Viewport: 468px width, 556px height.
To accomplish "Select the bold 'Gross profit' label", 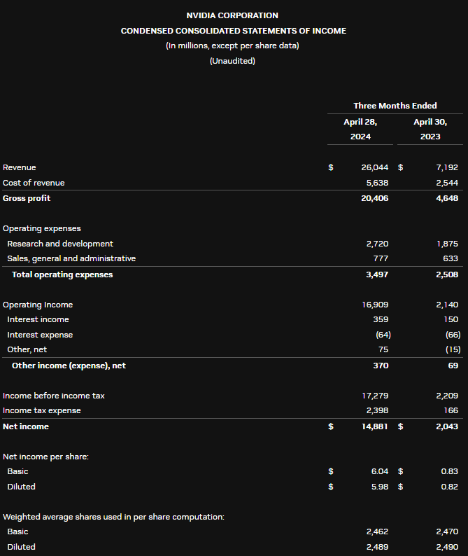I will [27, 198].
